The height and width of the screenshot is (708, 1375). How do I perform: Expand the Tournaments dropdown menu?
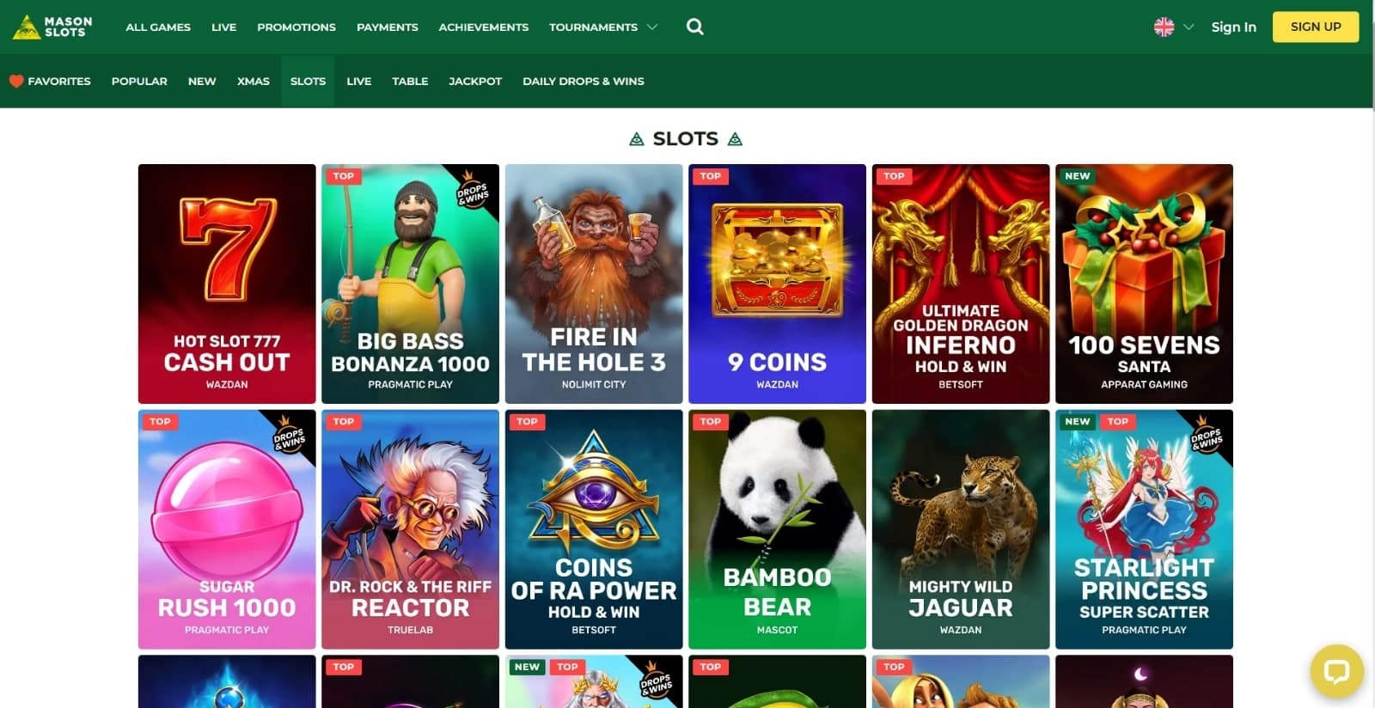tap(603, 27)
